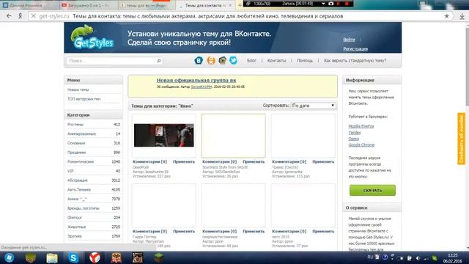
Task: Open Skype from the taskbar
Action: pyautogui.click(x=73, y=257)
